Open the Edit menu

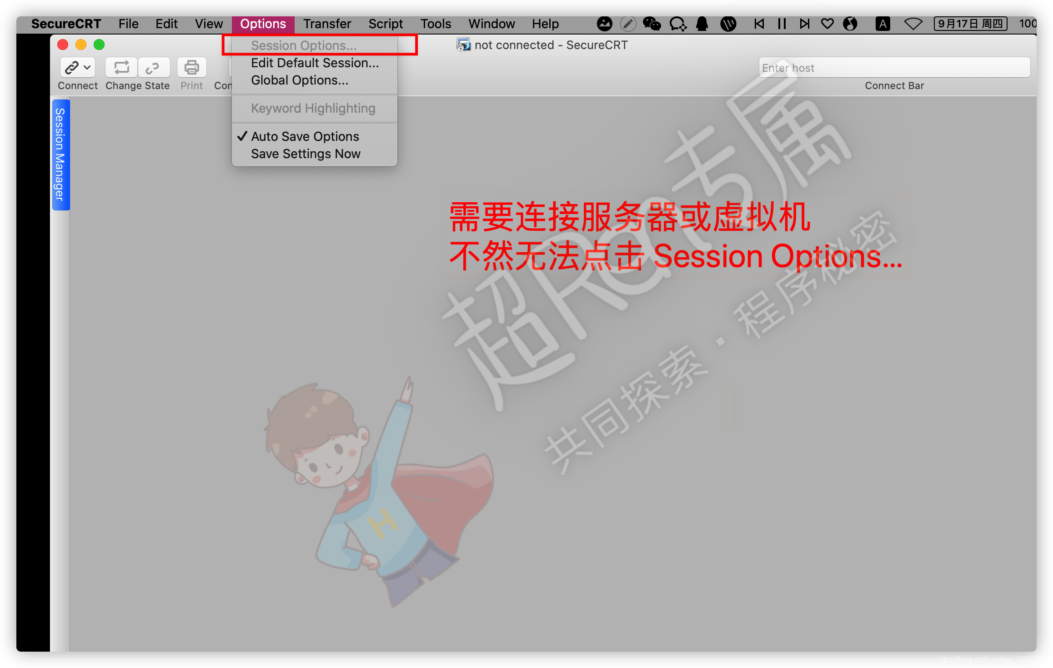click(x=166, y=24)
